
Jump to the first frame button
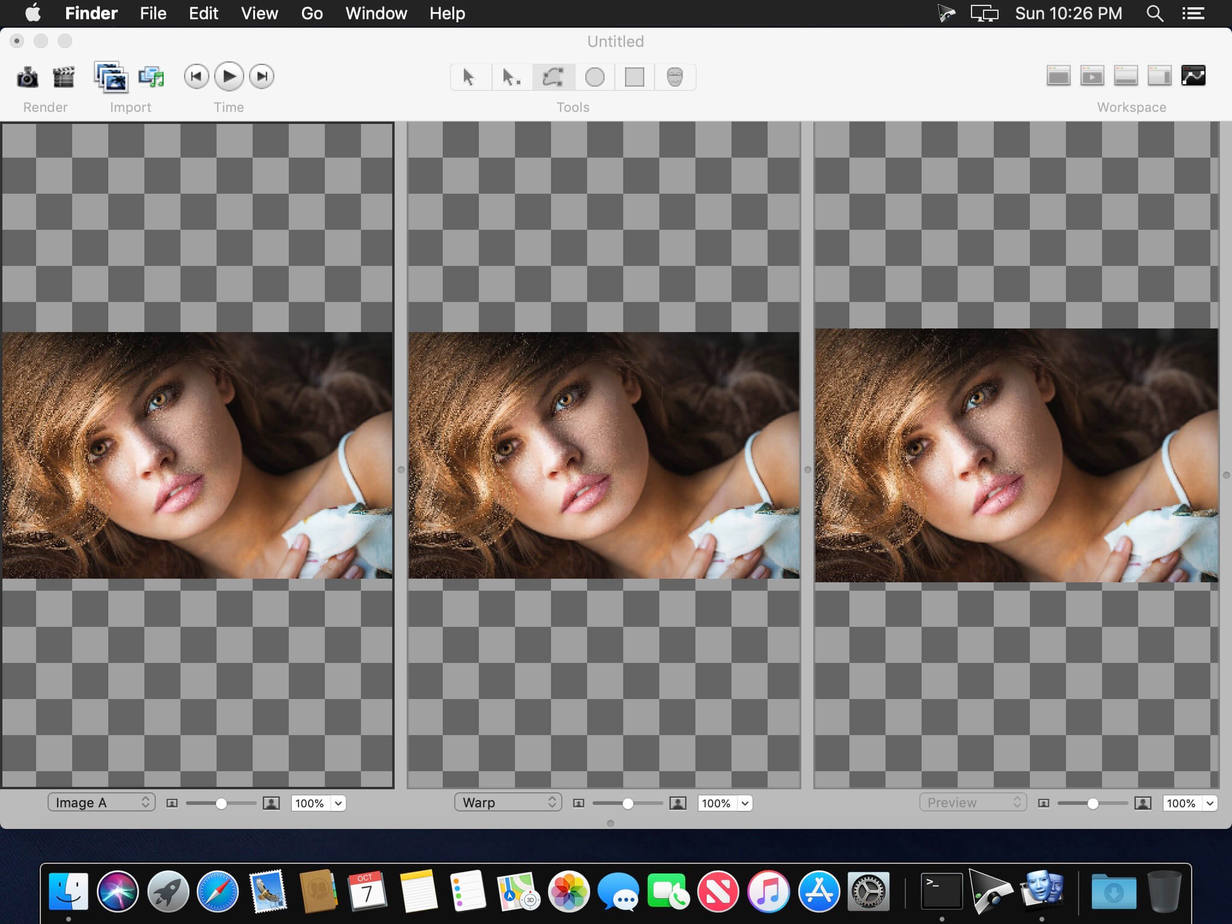click(x=196, y=76)
